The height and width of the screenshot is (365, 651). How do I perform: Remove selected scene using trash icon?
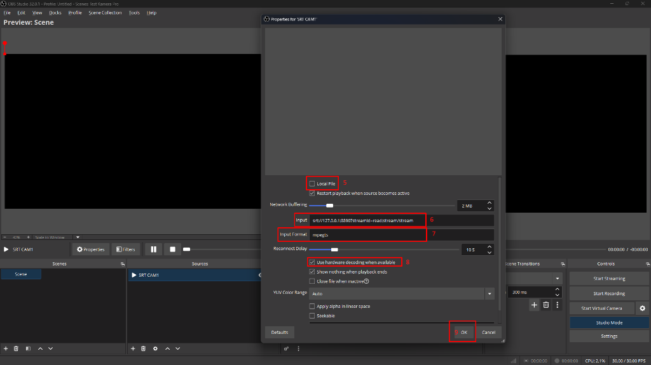tap(16, 349)
